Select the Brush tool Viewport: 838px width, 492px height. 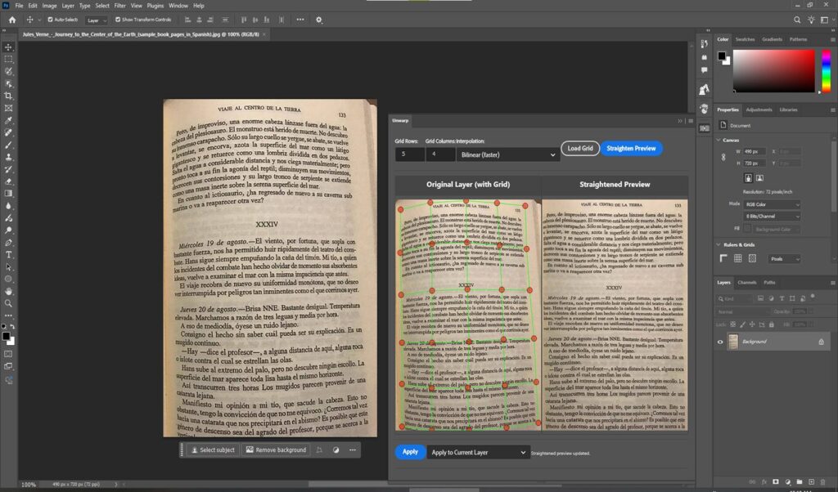coord(8,145)
